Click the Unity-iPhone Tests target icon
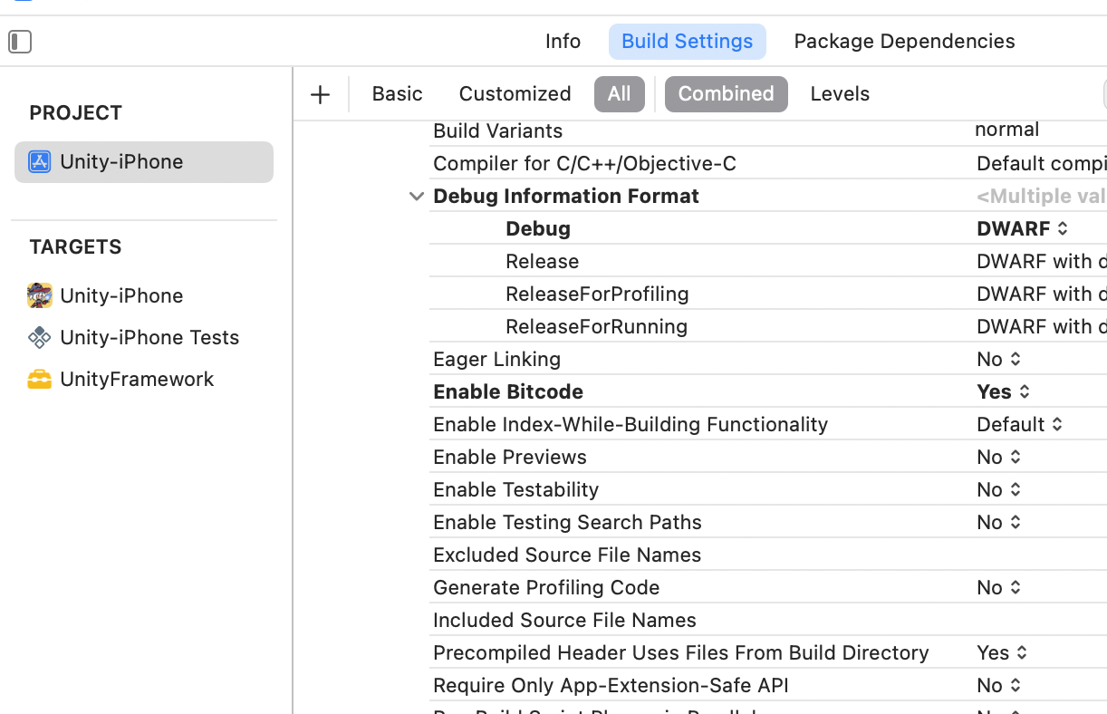The height and width of the screenshot is (714, 1107). [39, 337]
